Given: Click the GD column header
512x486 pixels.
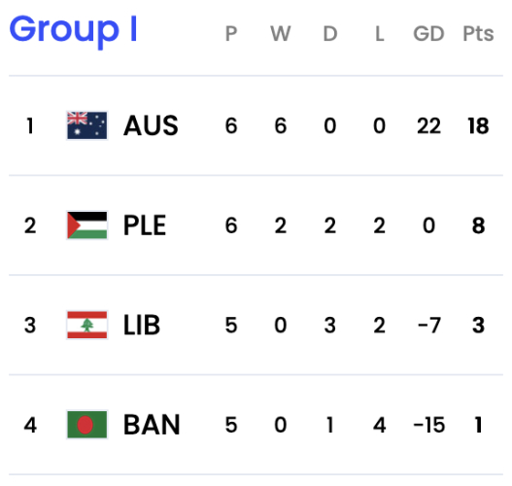Looking at the screenshot, I should [428, 33].
